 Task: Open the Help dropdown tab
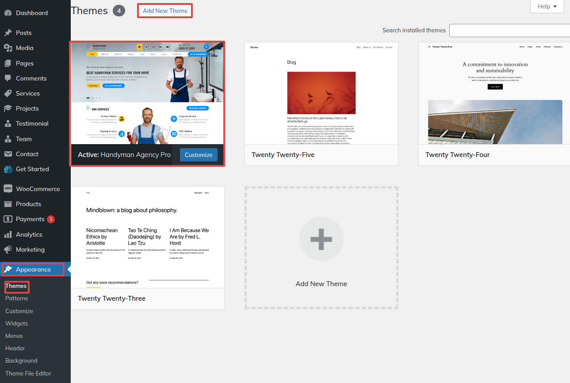tap(547, 6)
